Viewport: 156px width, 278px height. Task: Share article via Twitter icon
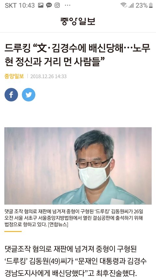coord(29,95)
